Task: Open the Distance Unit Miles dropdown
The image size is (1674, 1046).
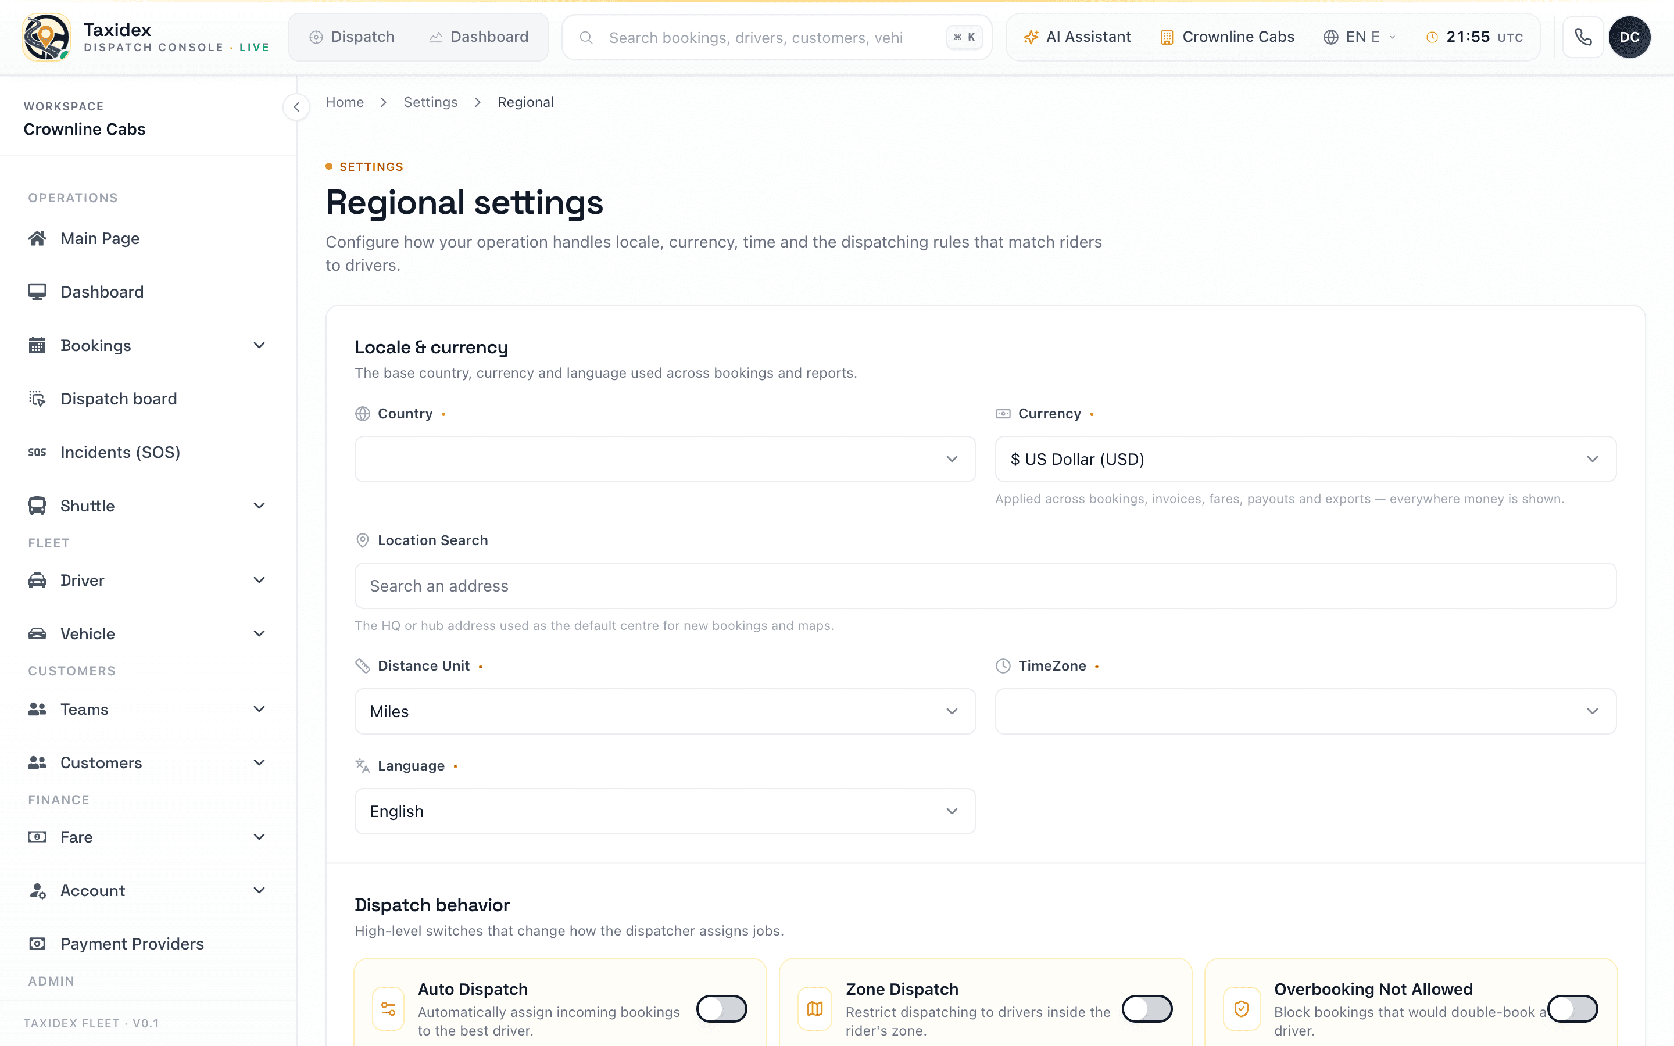Action: pos(665,711)
